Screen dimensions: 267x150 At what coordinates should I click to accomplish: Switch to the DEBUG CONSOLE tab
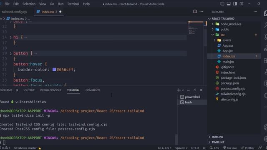[x=50, y=90]
